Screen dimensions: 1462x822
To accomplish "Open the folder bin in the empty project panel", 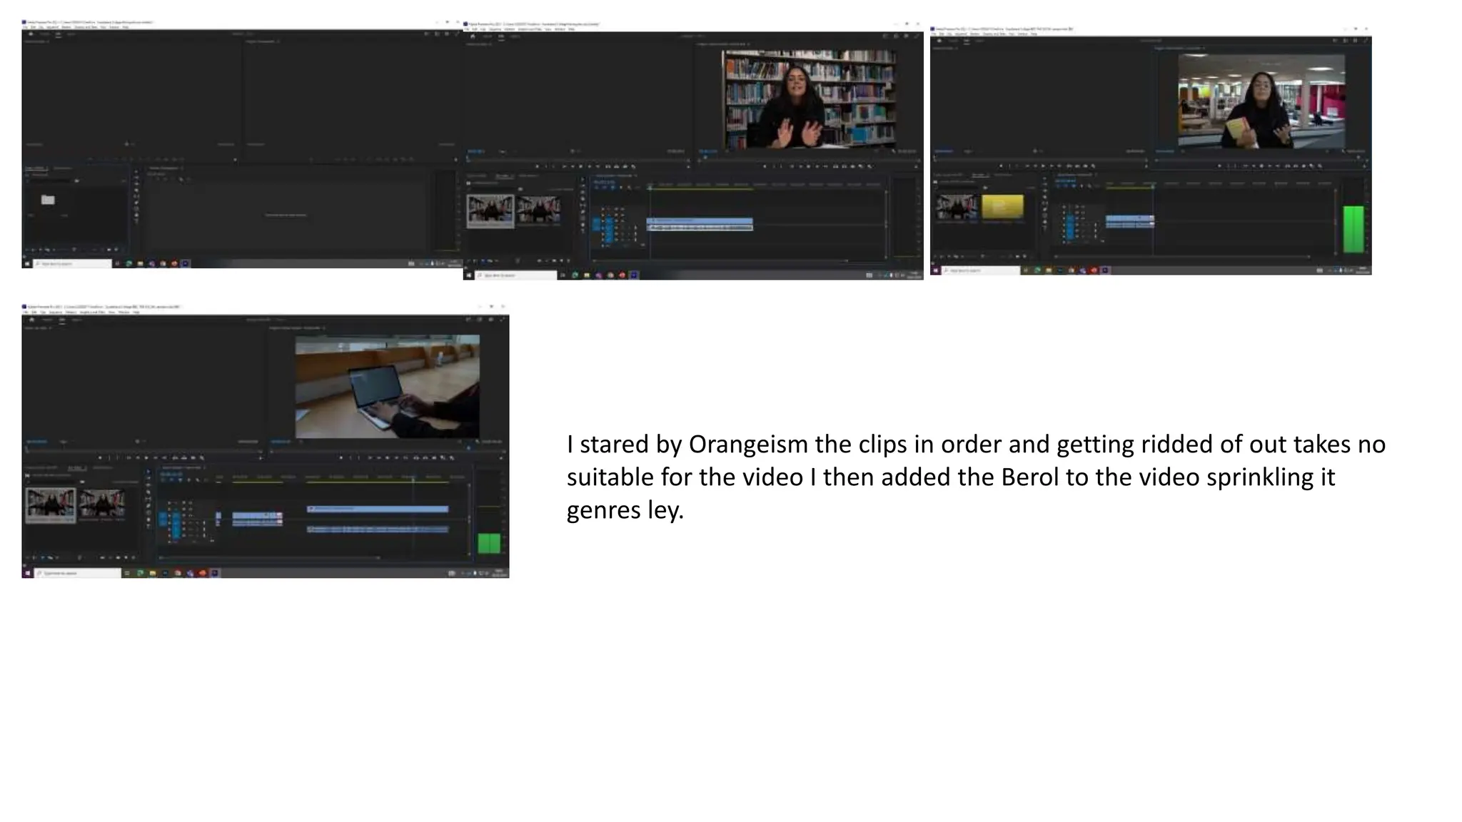I will click(x=48, y=200).
